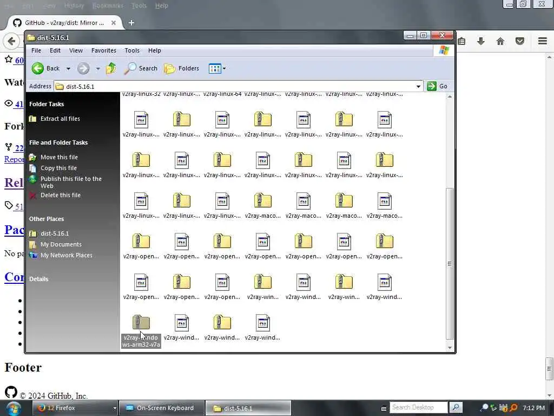Click the Explorer vertical scrollbar thumb
This screenshot has height=416, width=554.
click(x=450, y=264)
